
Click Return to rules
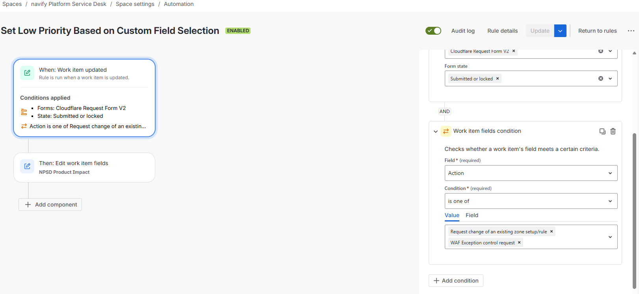[x=598, y=31]
